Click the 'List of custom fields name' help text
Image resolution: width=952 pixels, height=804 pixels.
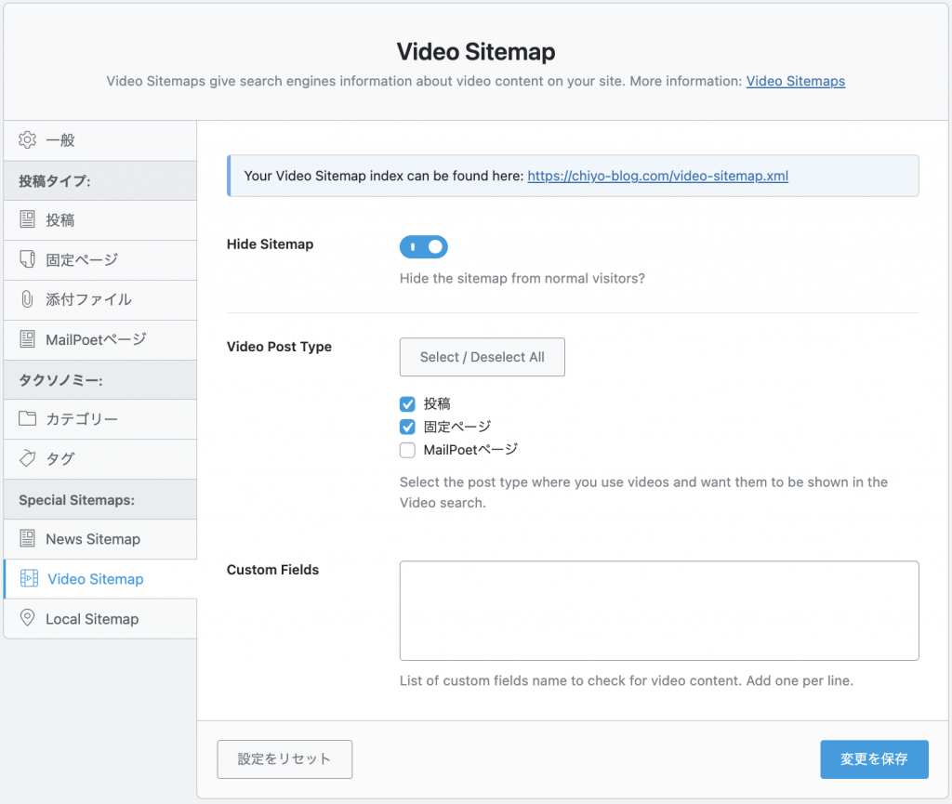tap(627, 680)
